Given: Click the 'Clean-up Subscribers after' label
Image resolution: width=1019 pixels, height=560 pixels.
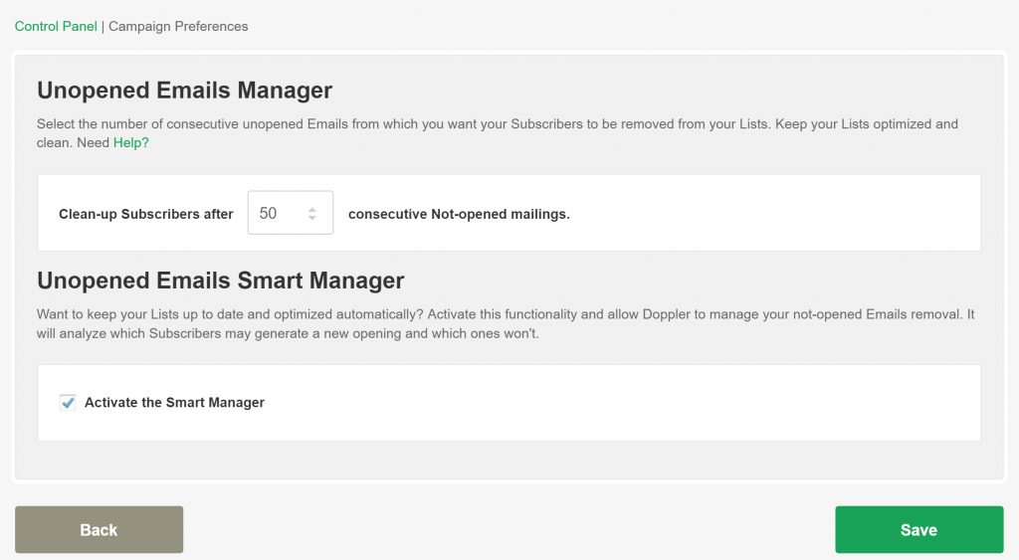Looking at the screenshot, I should coord(145,215).
